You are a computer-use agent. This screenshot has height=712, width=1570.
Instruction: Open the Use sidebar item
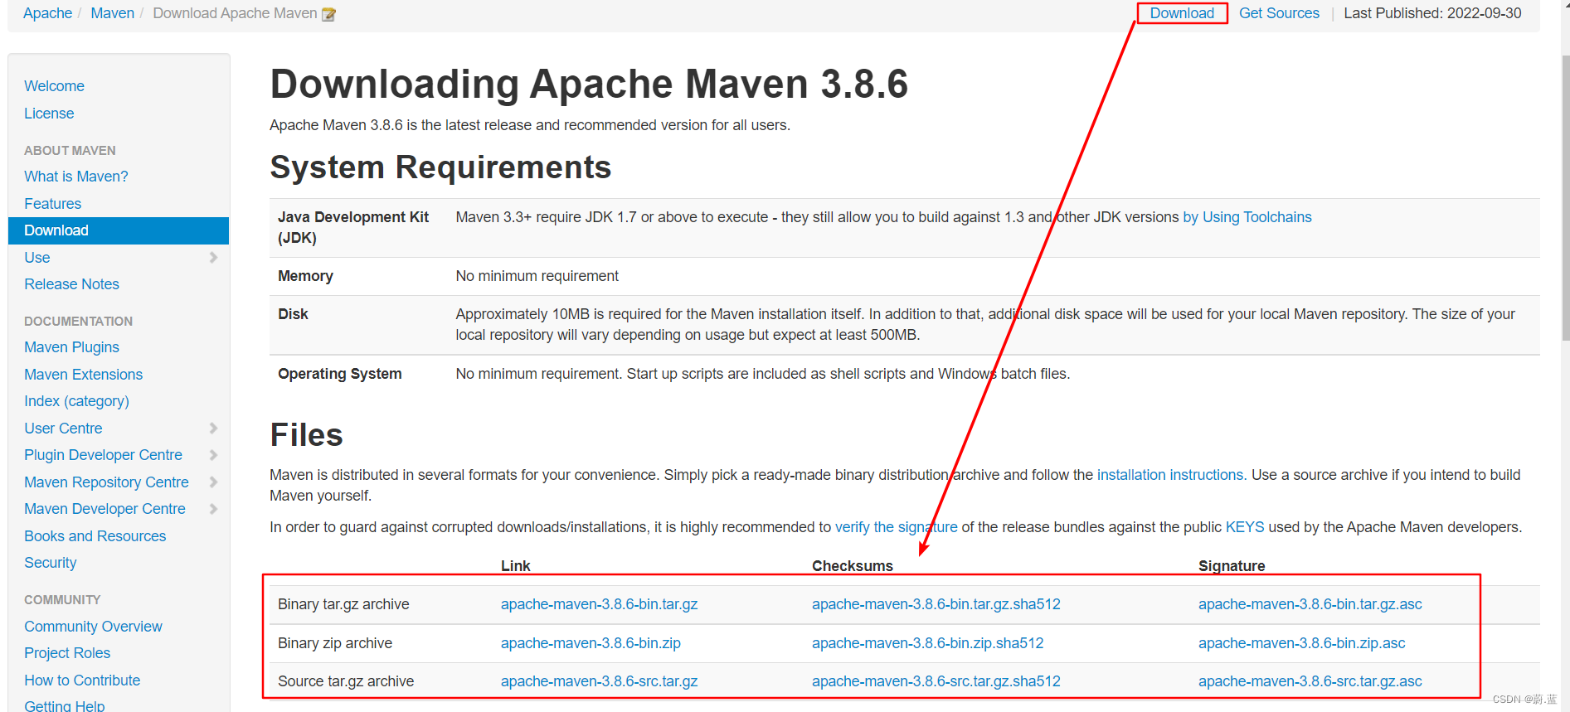pos(37,258)
